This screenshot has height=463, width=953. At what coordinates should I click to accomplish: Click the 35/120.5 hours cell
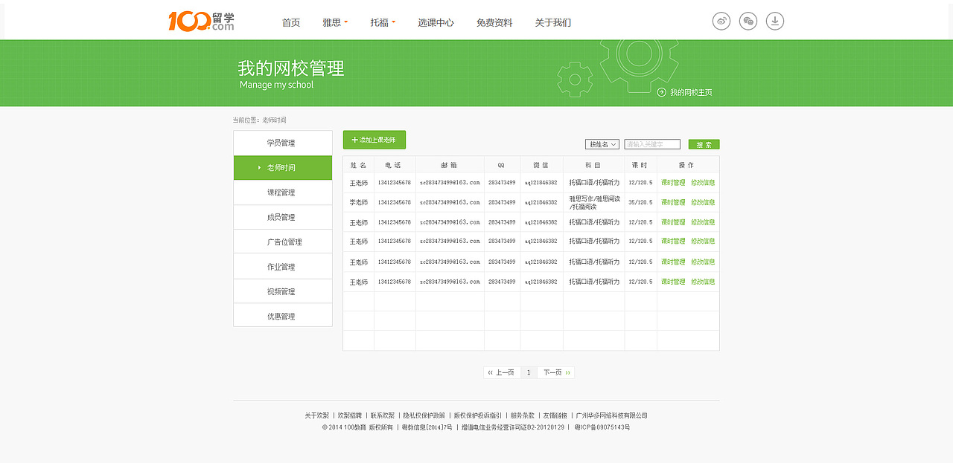(640, 202)
